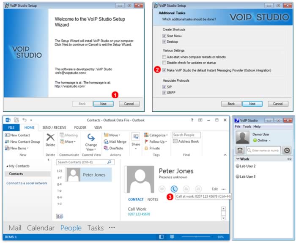The width and height of the screenshot is (296, 243).
Task: Click in the Search People field
Action: click(186, 135)
